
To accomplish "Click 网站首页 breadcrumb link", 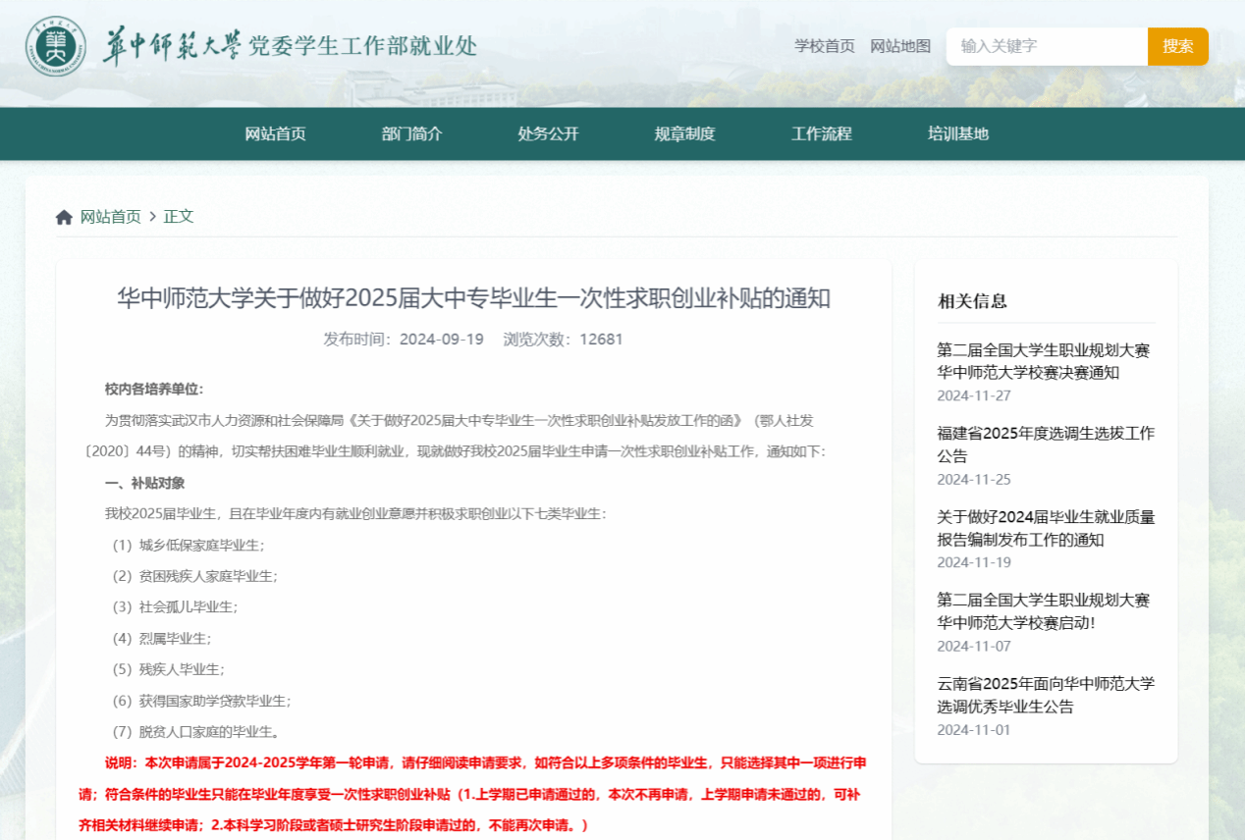I will point(110,217).
